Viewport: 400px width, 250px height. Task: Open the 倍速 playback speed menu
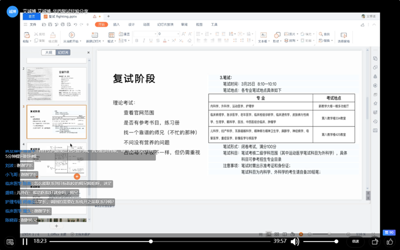pyautogui.click(x=355, y=241)
